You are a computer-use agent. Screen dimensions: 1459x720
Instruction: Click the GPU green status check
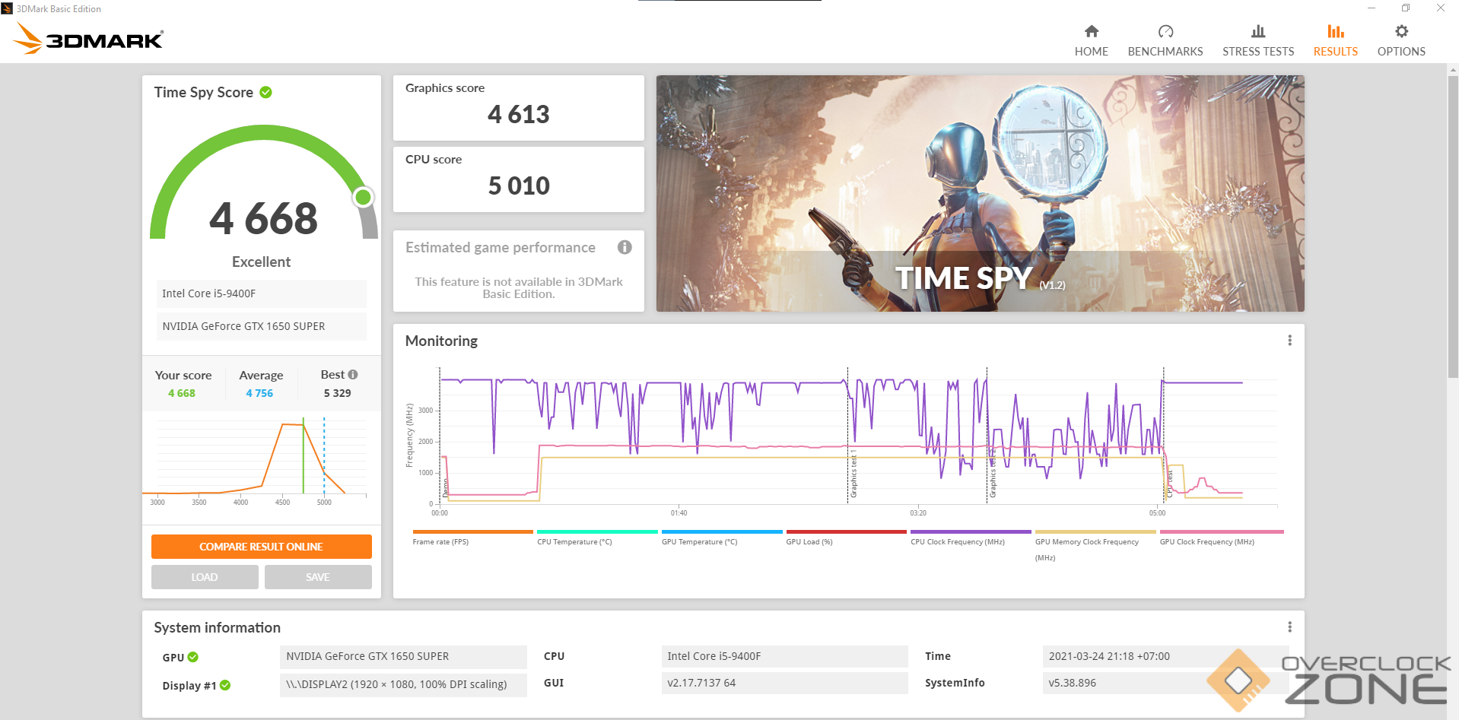tap(193, 657)
